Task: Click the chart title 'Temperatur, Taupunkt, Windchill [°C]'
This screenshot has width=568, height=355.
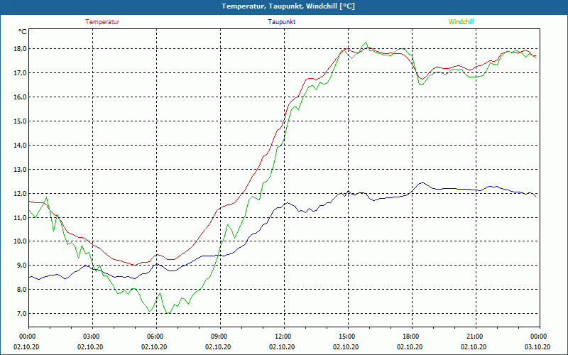Action: tap(288, 6)
